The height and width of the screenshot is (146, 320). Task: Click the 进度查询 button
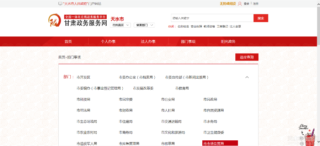[x=247, y=57]
